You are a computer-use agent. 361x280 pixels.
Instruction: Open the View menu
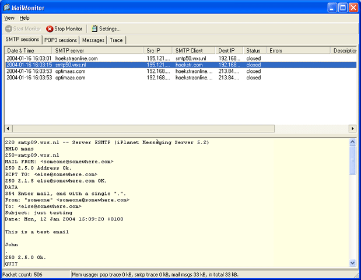[9, 18]
